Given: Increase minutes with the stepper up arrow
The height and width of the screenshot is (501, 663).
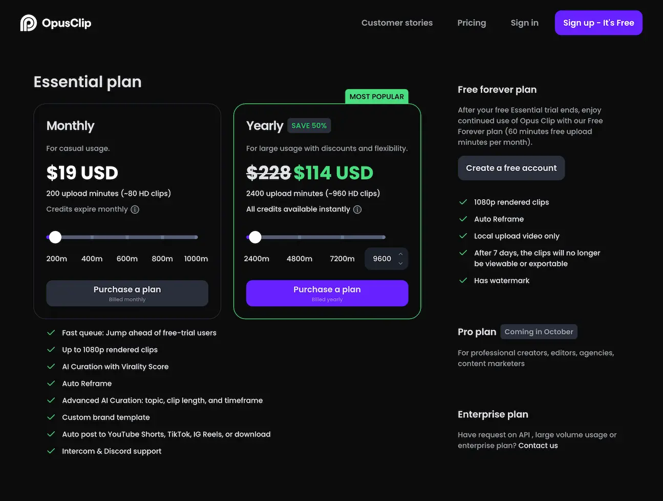Looking at the screenshot, I should (400, 254).
